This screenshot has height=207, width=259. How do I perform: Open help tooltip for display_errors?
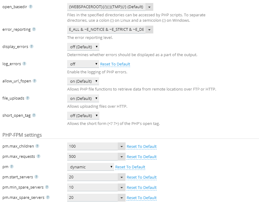click(32, 47)
